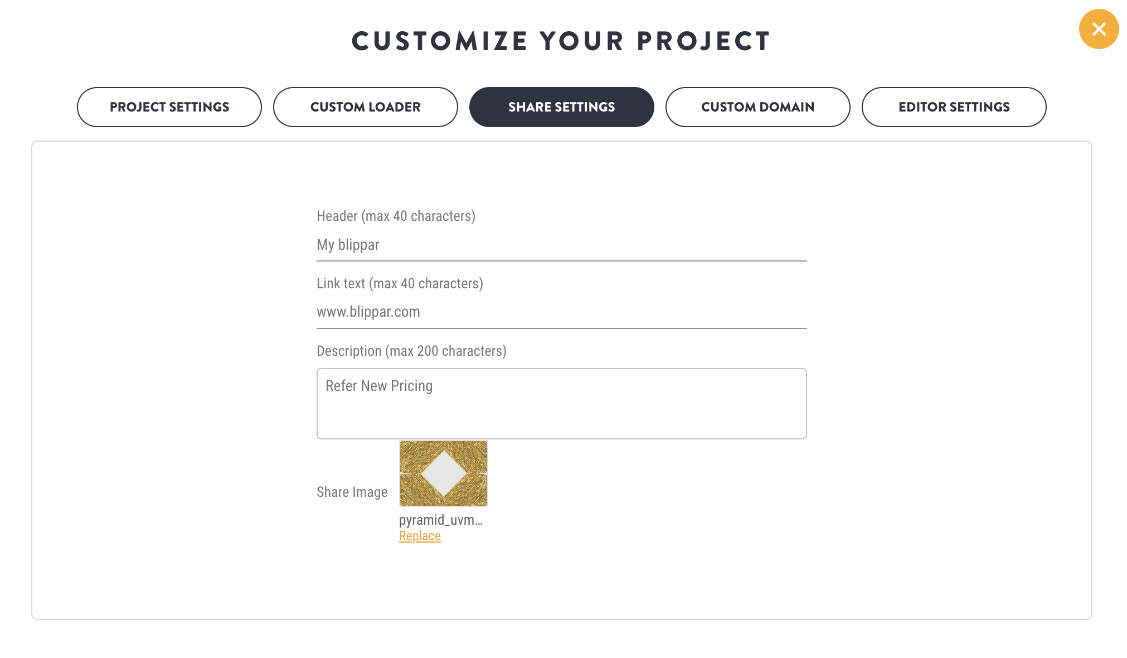Click inside the Description text area
The image size is (1127, 658).
562,404
